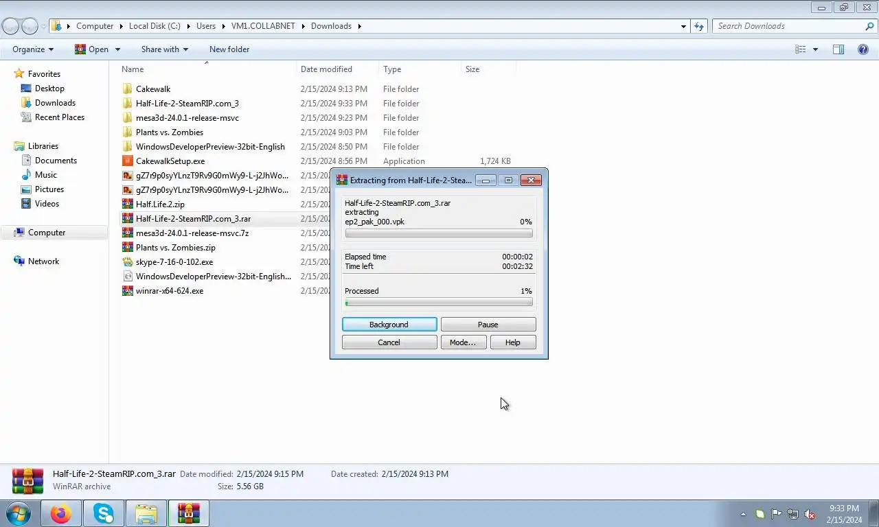Select the Plants vs. Zombies folder icon
Screen dimensions: 879x527
tap(127, 132)
